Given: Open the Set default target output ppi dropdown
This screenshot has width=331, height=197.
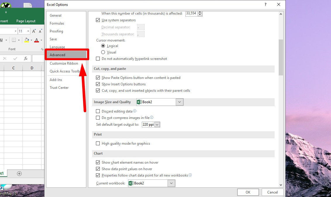Looking at the screenshot, I should pos(157,124).
